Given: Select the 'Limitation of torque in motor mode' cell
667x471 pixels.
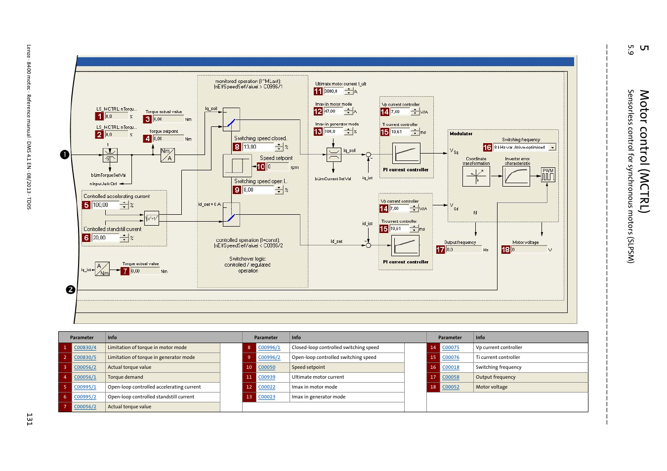Looking at the screenshot, I should [163, 348].
